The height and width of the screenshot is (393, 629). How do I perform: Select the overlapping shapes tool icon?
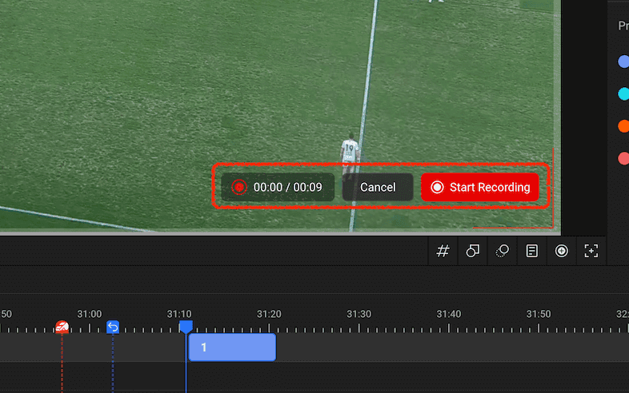click(473, 251)
